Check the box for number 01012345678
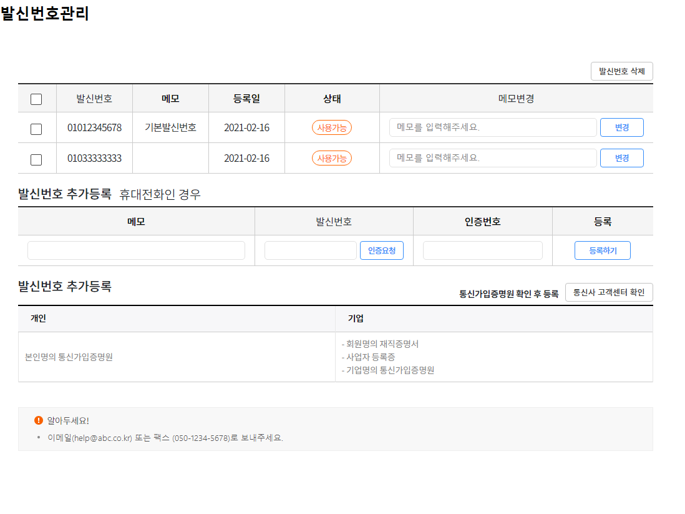The height and width of the screenshot is (514, 685). [36, 129]
